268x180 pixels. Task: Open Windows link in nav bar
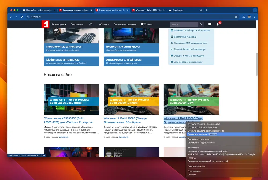[x=147, y=24]
